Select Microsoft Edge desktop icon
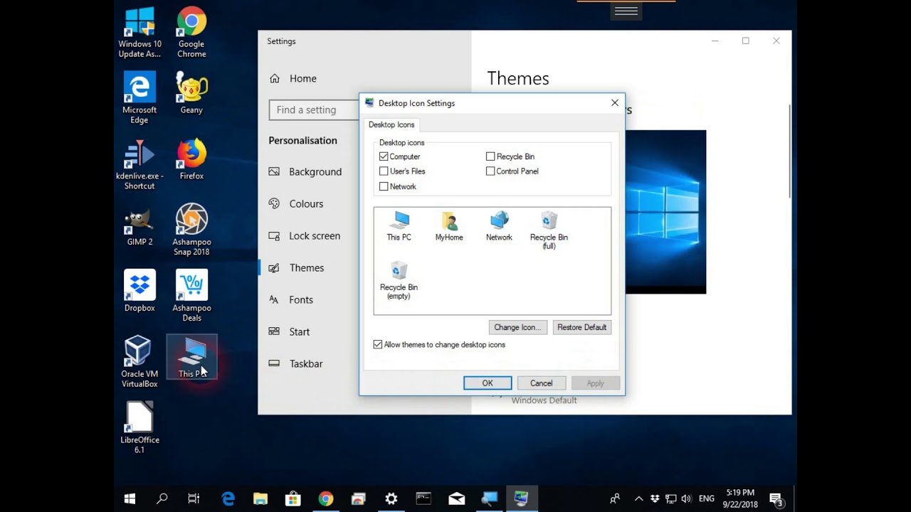Viewport: 911px width, 512px height. coord(139,98)
